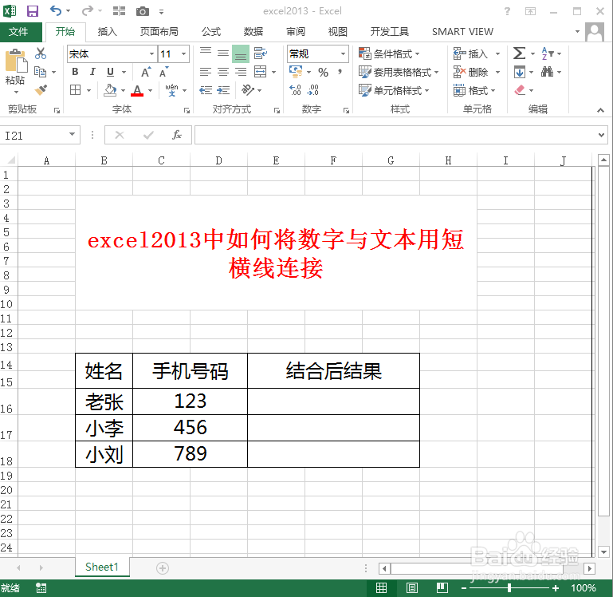Viewport: 613px width, 597px height.
Task: Switch to the 插入 Insert tab
Action: coord(107,32)
